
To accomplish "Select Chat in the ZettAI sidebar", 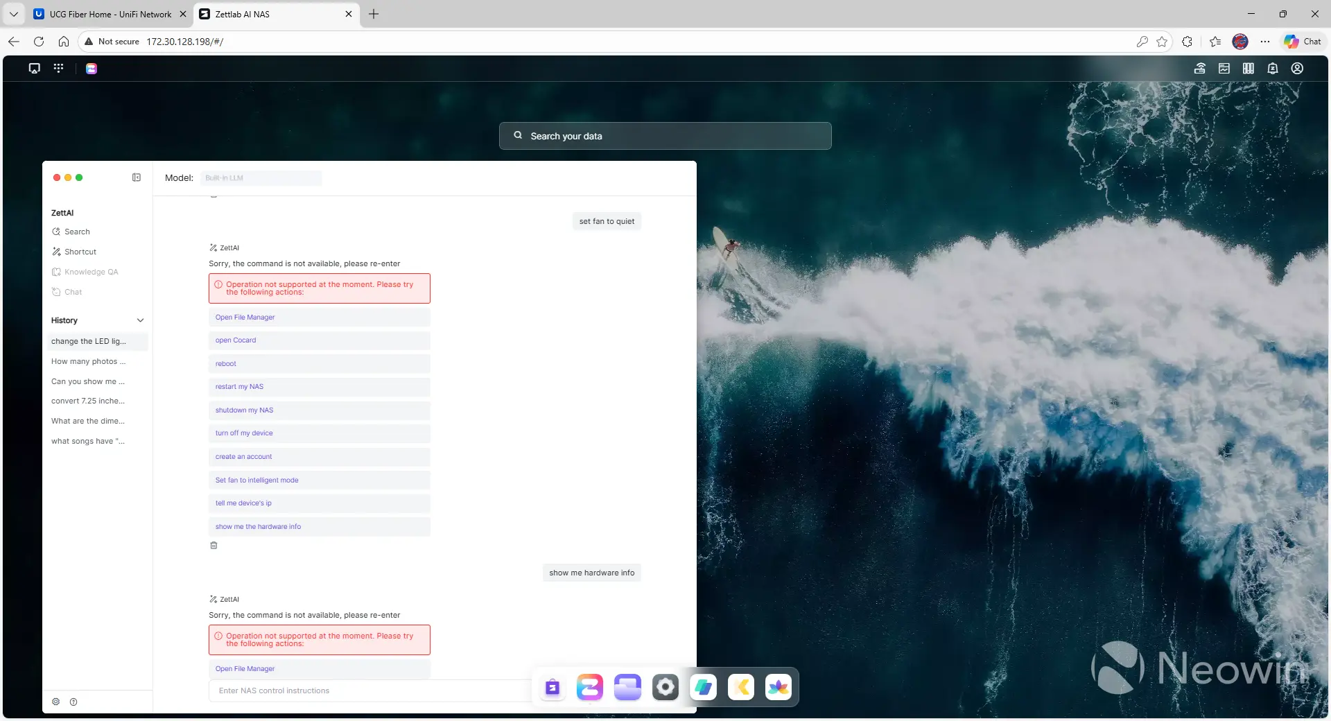I will click(67, 292).
